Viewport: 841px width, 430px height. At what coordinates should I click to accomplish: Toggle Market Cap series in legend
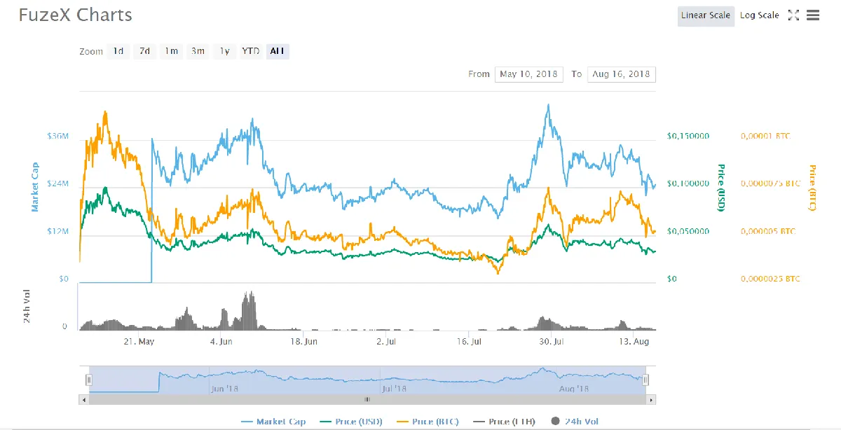click(273, 422)
